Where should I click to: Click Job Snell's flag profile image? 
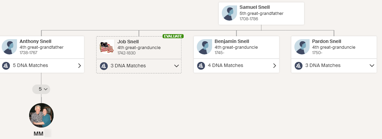pyautogui.click(x=107, y=47)
